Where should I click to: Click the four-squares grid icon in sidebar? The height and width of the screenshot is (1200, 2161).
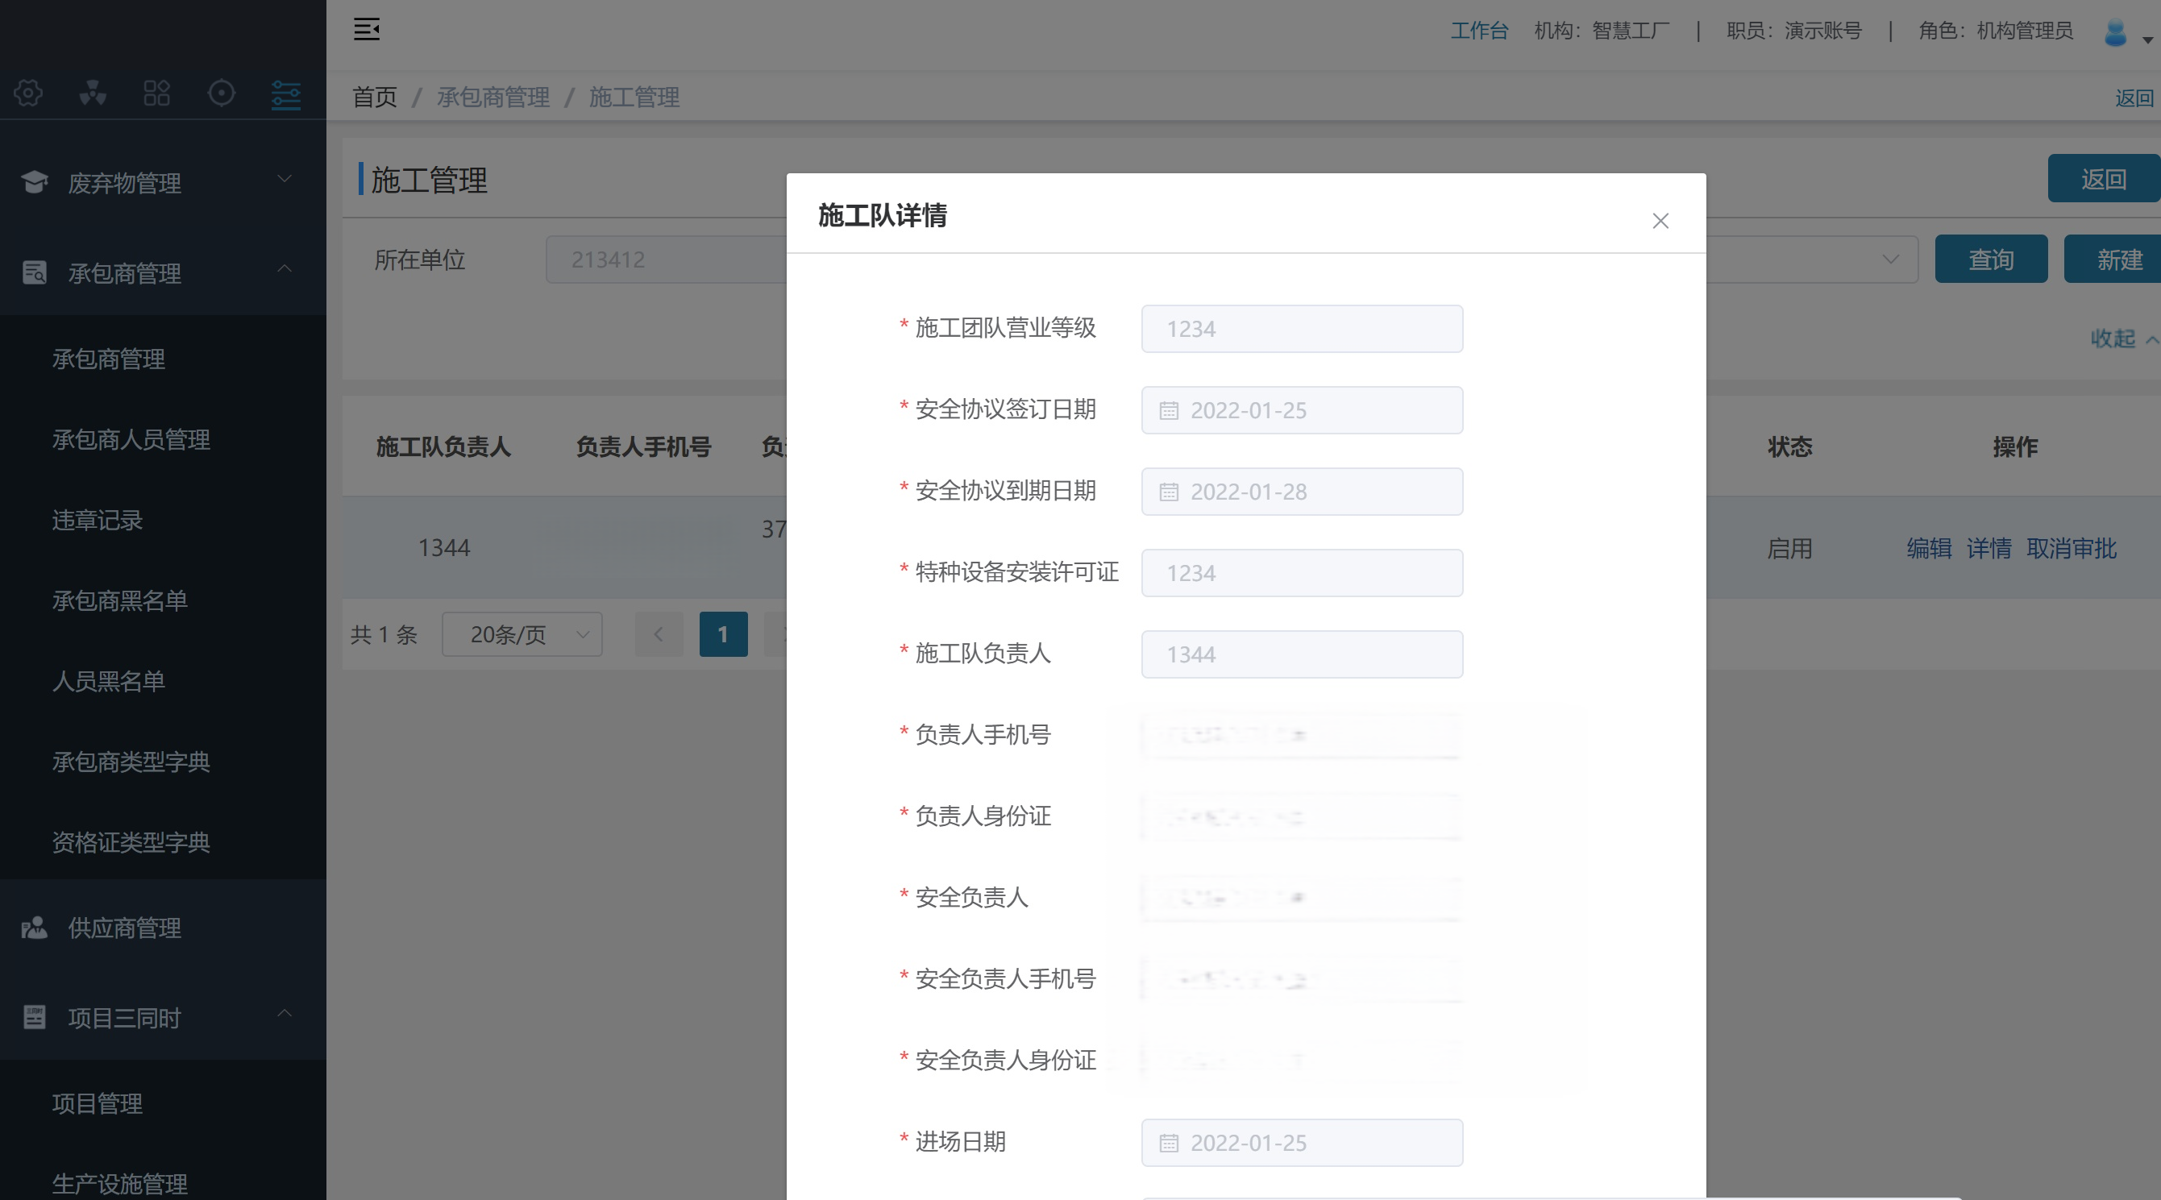(x=157, y=93)
